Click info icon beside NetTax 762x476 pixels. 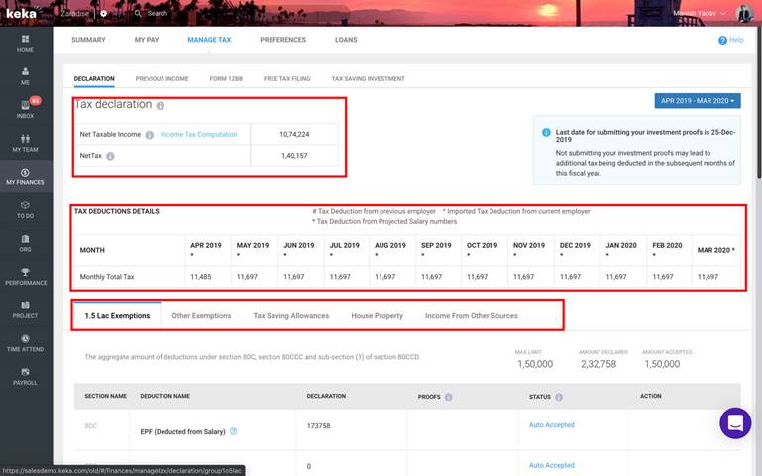(110, 156)
